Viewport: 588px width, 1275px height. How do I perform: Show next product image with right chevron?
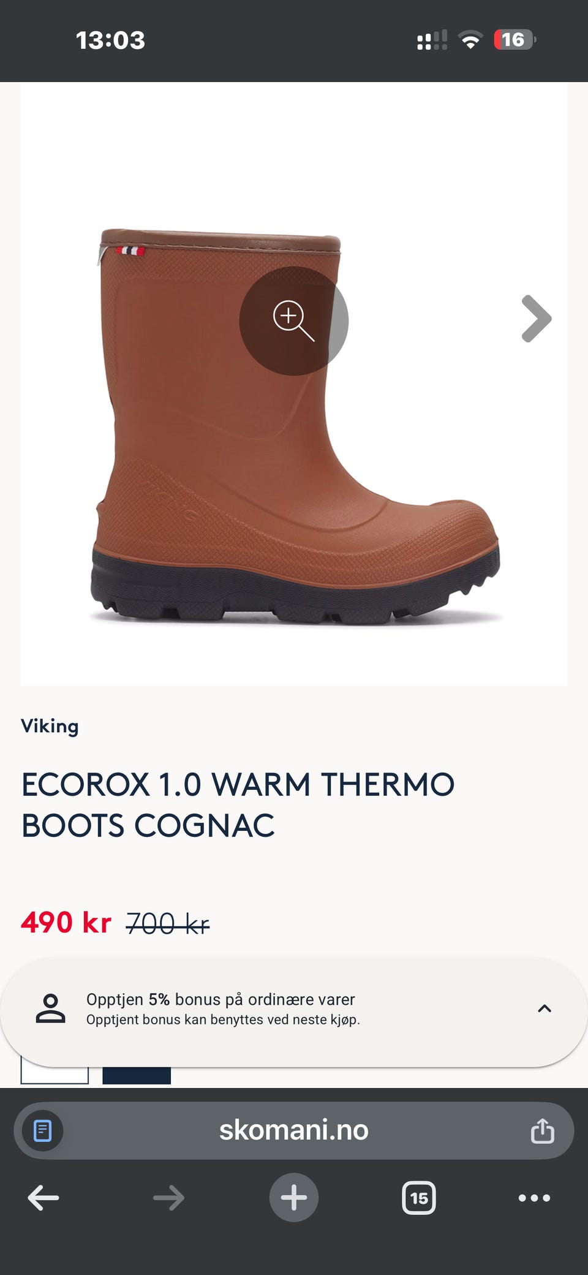537,319
